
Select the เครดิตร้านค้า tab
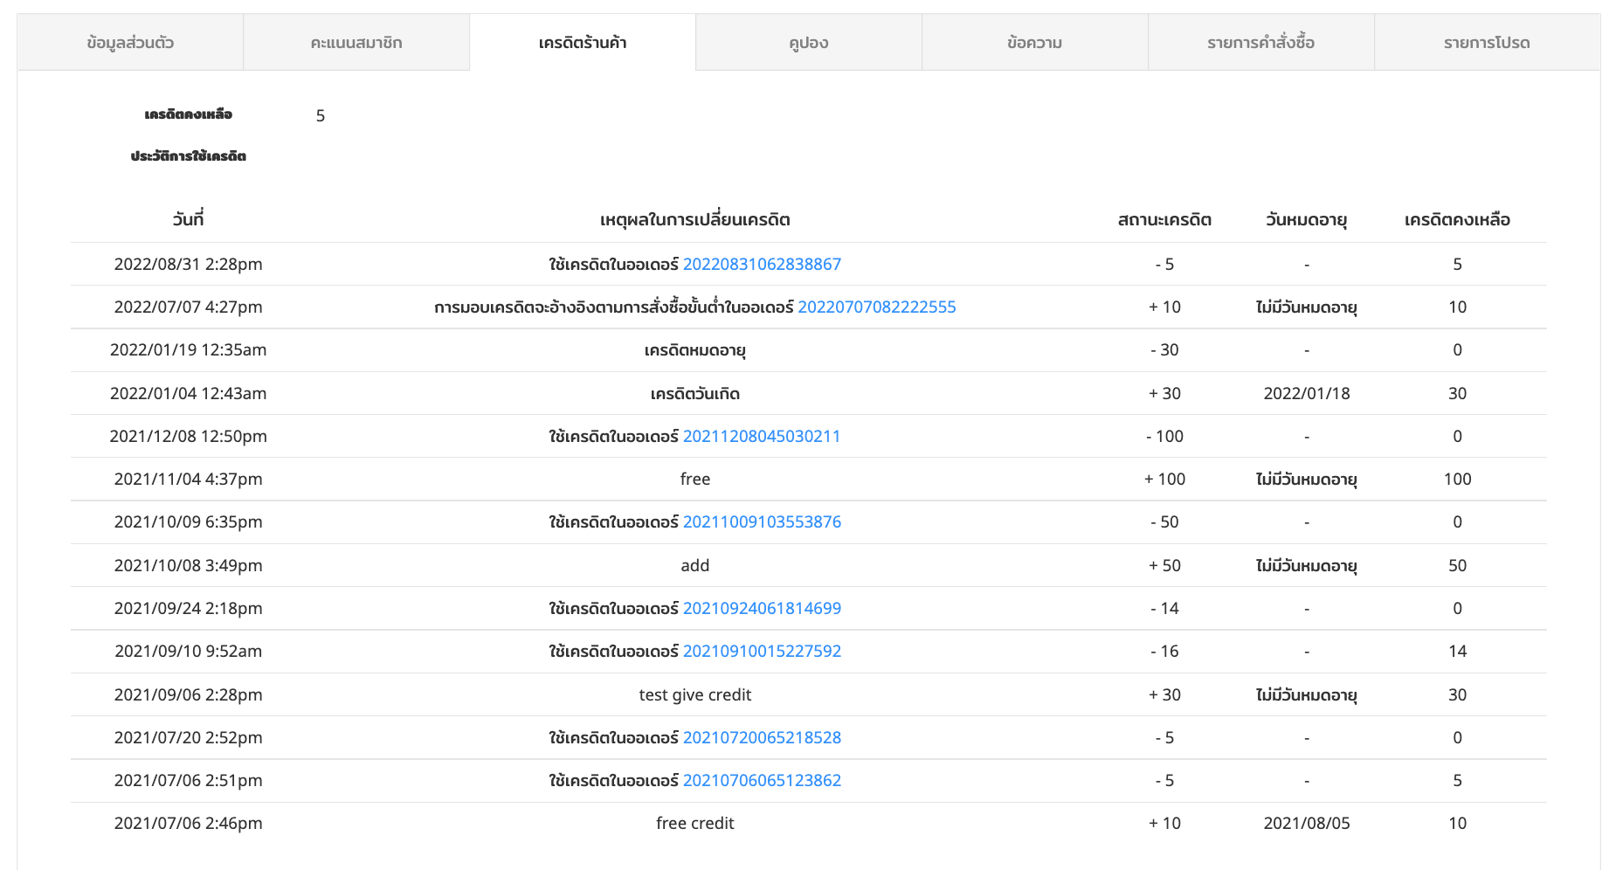[583, 42]
